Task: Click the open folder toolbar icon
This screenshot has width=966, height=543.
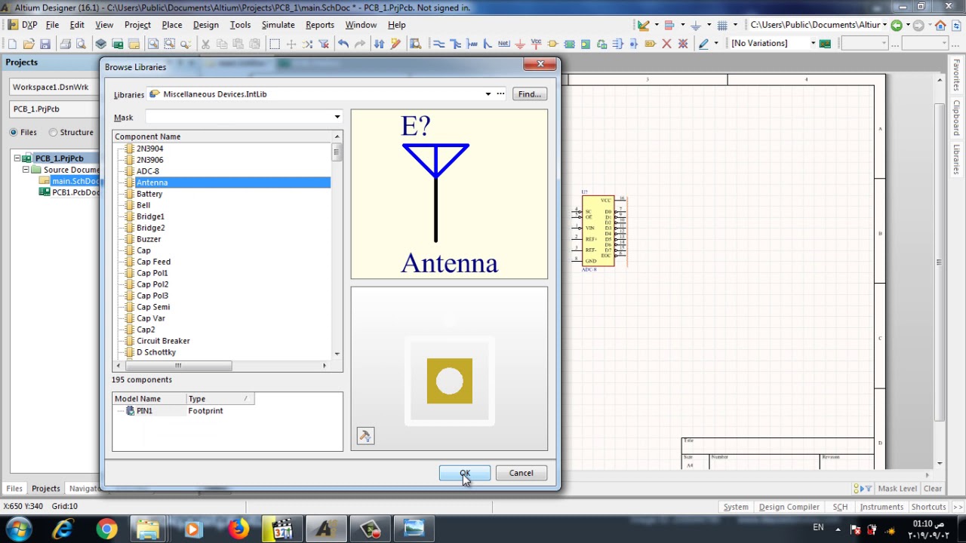Action: 29,44
